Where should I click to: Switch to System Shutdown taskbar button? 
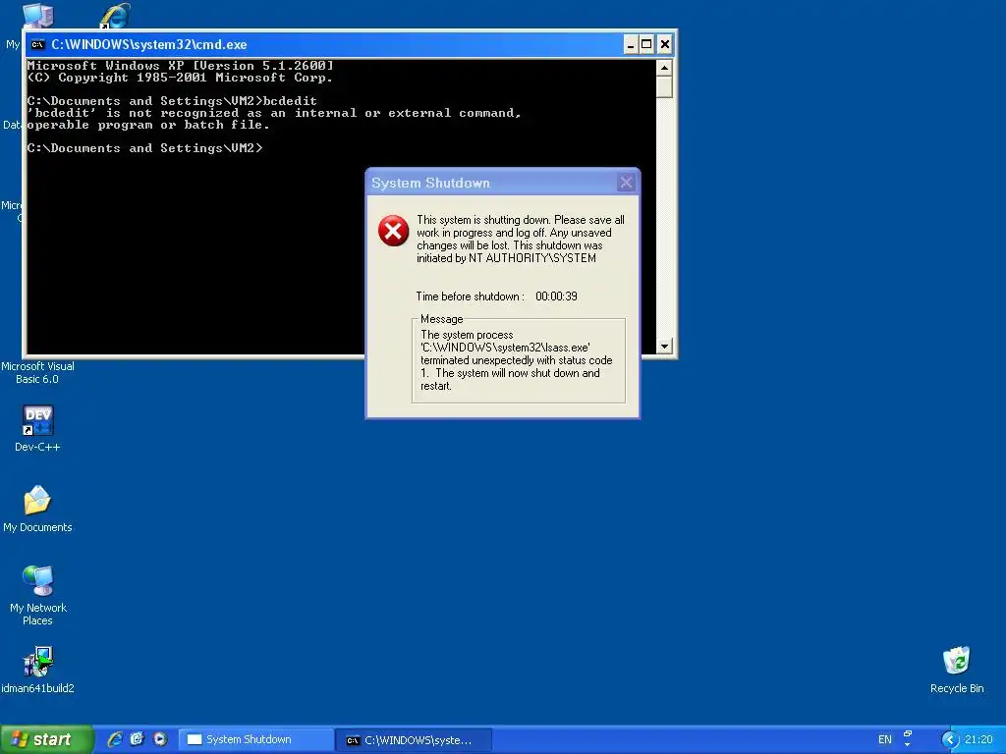(x=255, y=740)
